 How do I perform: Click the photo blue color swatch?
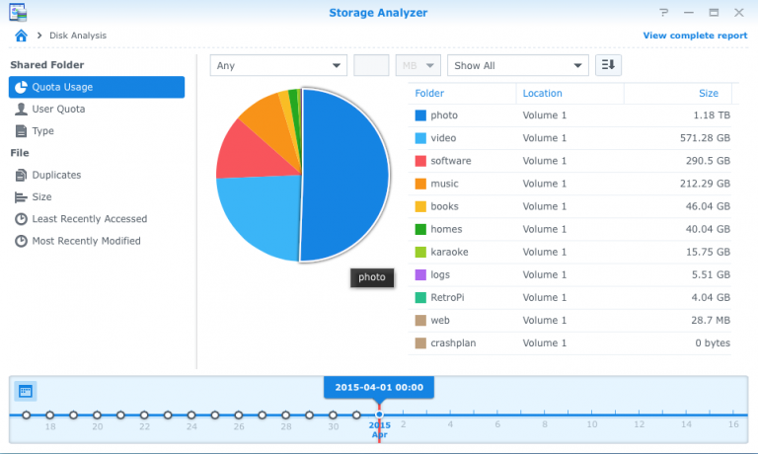[420, 115]
